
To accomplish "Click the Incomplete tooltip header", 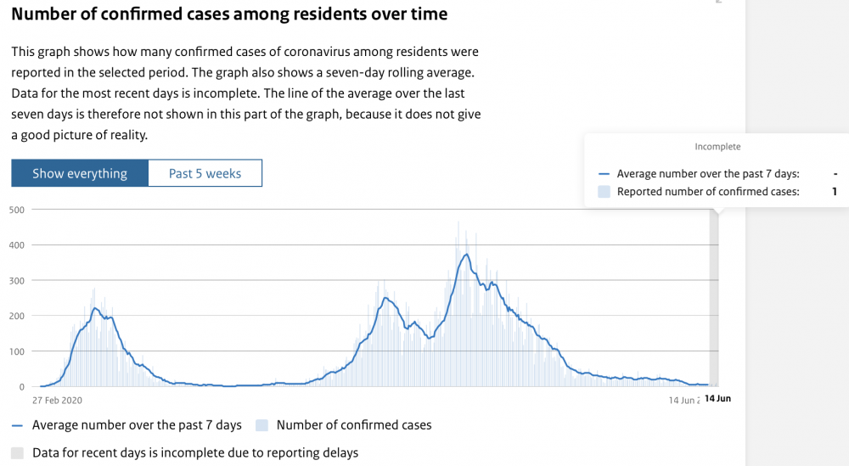I will (x=717, y=147).
